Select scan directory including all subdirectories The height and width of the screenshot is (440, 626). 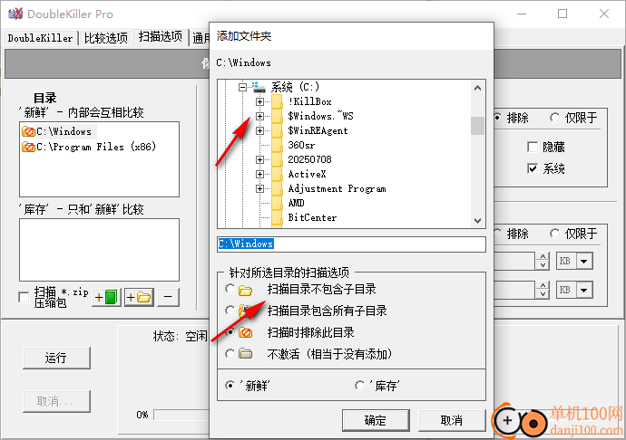tap(230, 310)
